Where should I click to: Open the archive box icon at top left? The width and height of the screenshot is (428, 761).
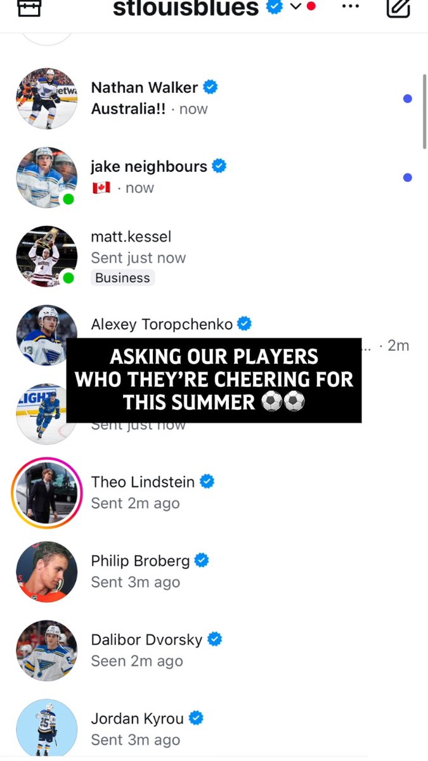tap(29, 7)
